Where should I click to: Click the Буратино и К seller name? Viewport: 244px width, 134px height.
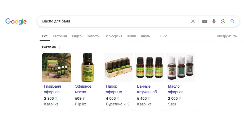click(117, 104)
